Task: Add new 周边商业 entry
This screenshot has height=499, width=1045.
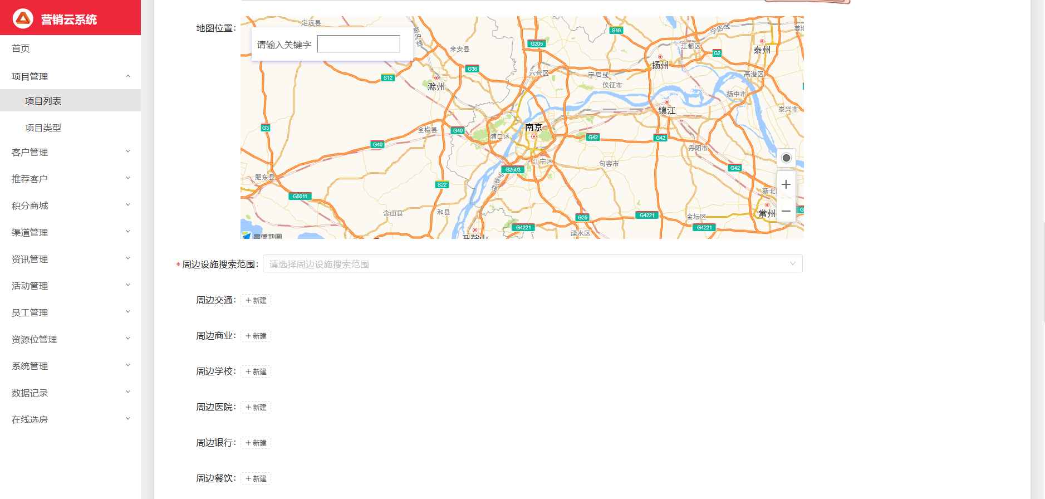Action: pos(256,336)
